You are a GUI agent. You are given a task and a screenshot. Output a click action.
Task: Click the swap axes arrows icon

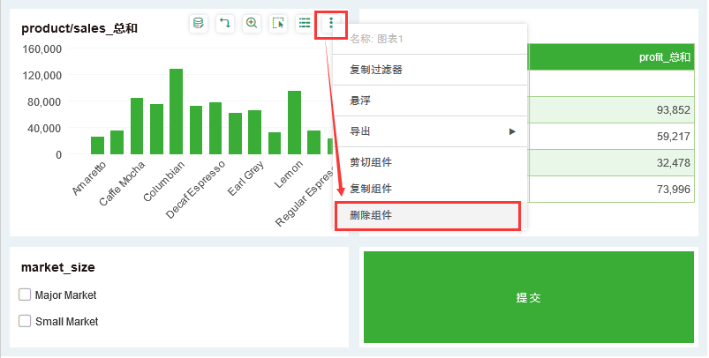(225, 24)
